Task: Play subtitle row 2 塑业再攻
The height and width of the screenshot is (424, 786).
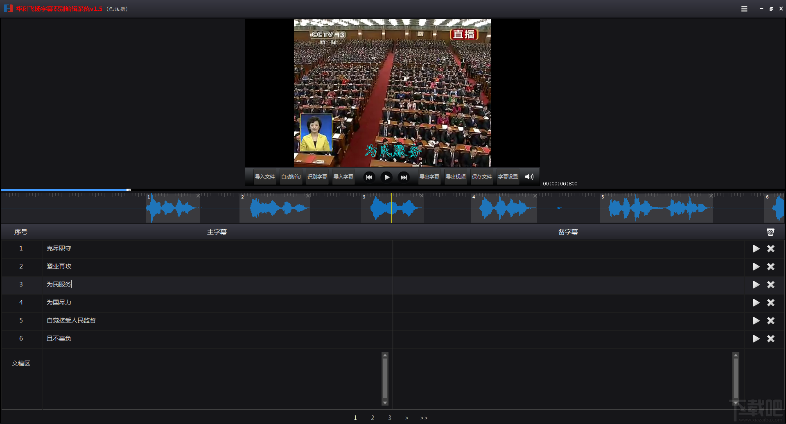Action: 756,266
